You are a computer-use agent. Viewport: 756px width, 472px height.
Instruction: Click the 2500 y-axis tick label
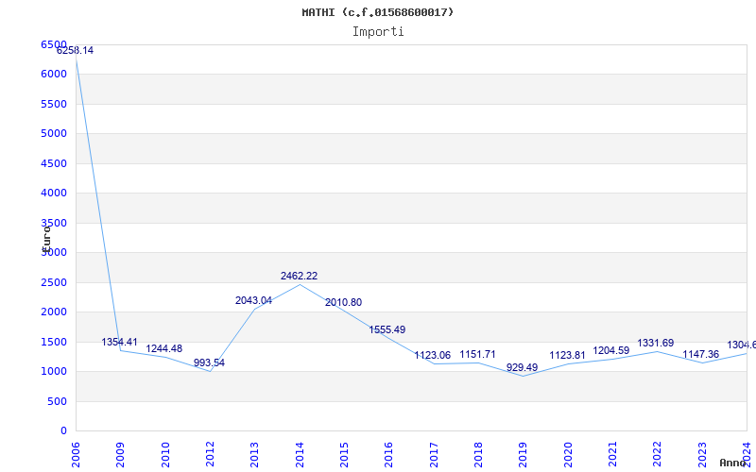[54, 282]
